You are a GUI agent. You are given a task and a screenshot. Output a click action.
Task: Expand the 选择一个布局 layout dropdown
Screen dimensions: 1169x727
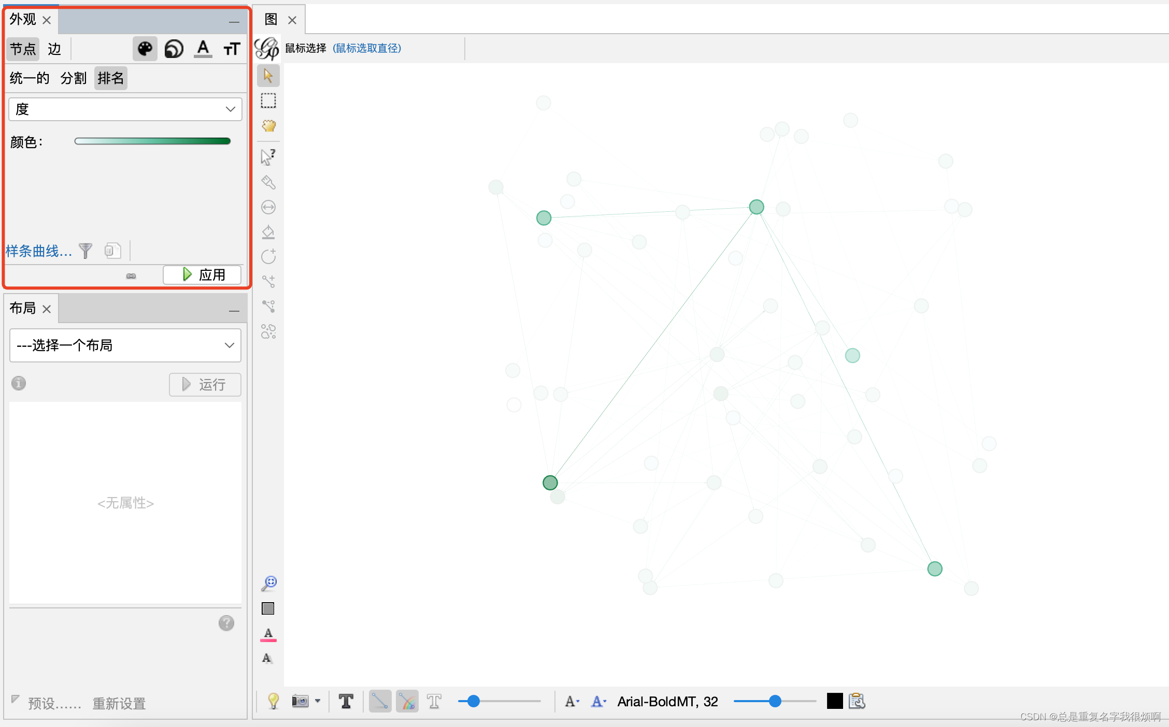pos(125,345)
